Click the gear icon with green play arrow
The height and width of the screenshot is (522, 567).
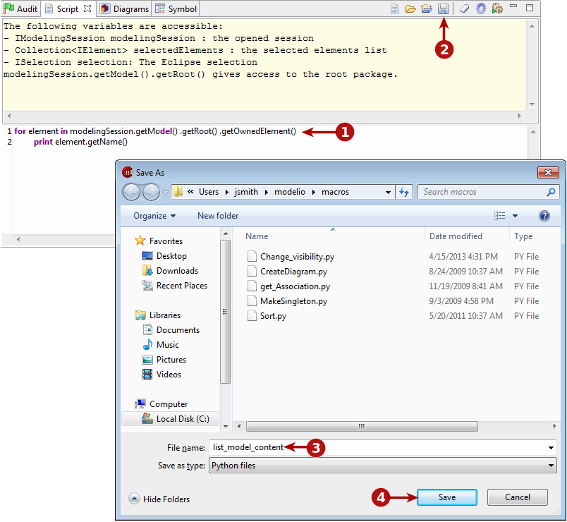point(497,9)
